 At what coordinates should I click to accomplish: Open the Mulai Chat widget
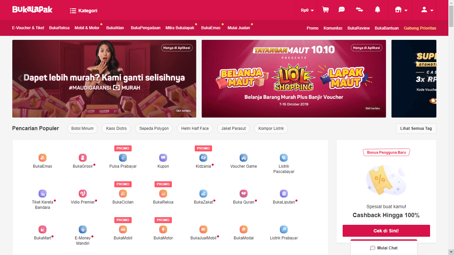(x=384, y=247)
